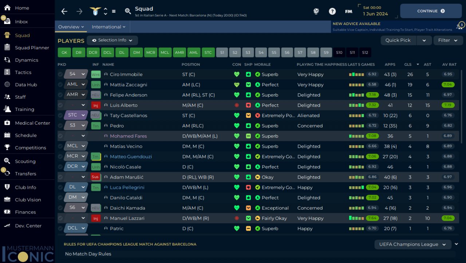
Task: Click the search magnifier icon
Action: (x=128, y=11)
